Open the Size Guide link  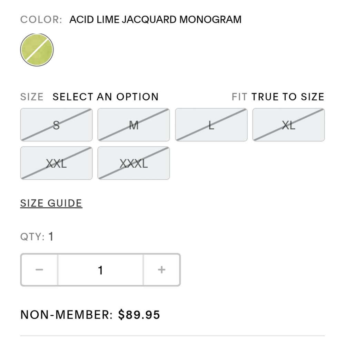(x=51, y=203)
